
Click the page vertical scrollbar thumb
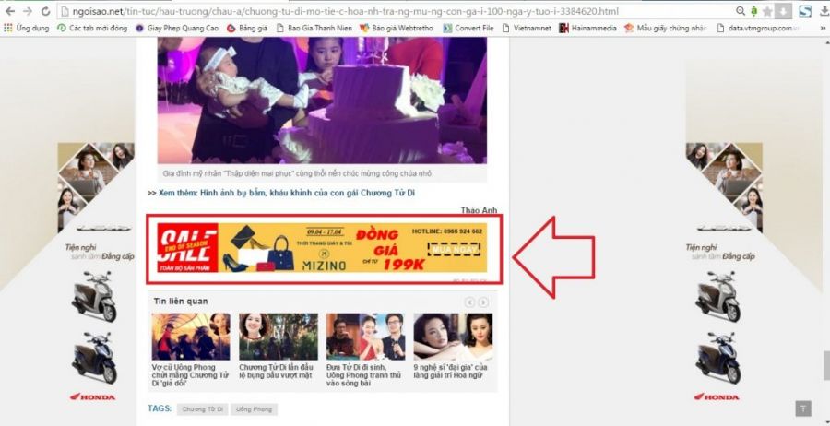pos(825,365)
